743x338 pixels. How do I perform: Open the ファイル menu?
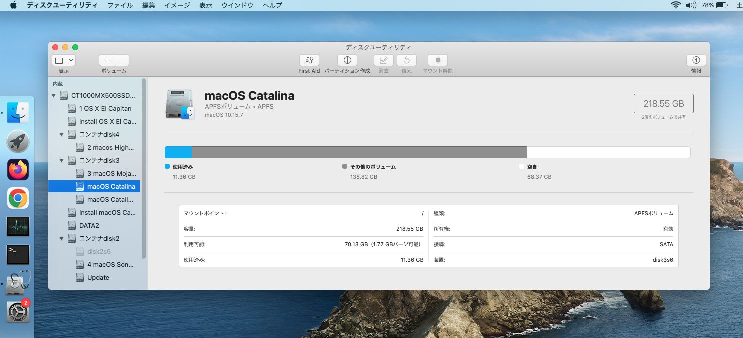pos(120,5)
